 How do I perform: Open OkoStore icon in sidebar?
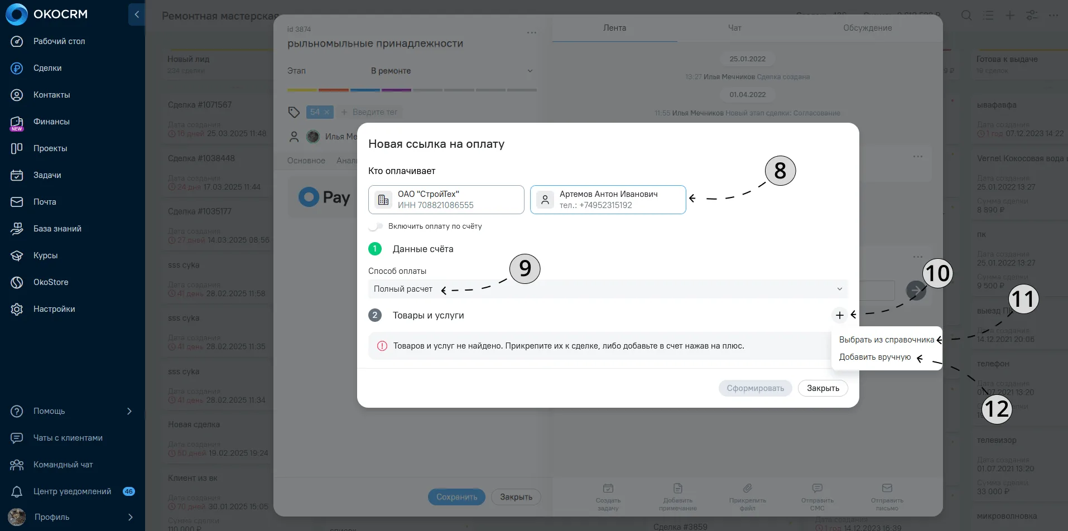pos(17,282)
